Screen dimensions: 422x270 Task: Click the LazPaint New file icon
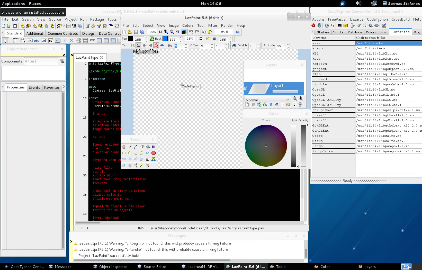[124, 32]
